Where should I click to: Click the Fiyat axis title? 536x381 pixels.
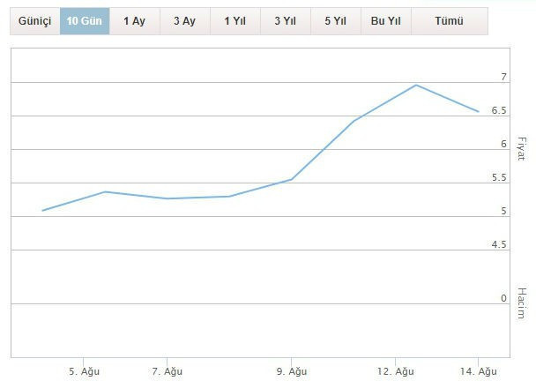[522, 149]
